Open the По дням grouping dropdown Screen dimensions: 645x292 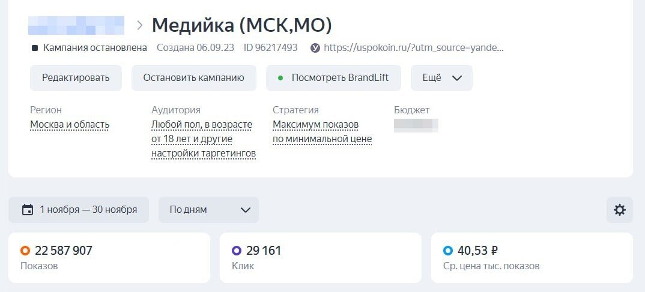tap(208, 210)
